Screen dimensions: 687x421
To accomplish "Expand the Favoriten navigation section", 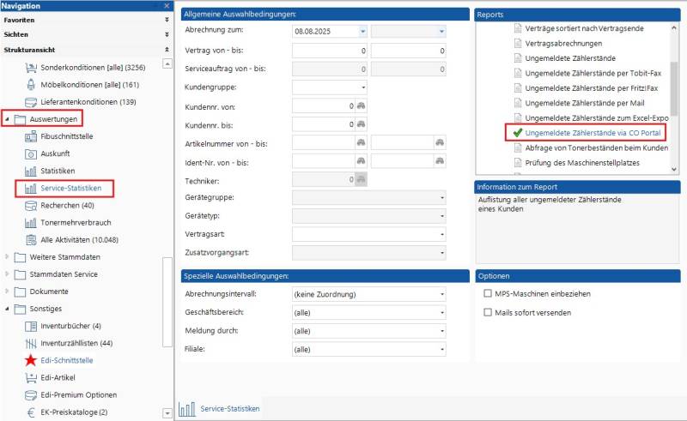I will pyautogui.click(x=167, y=19).
